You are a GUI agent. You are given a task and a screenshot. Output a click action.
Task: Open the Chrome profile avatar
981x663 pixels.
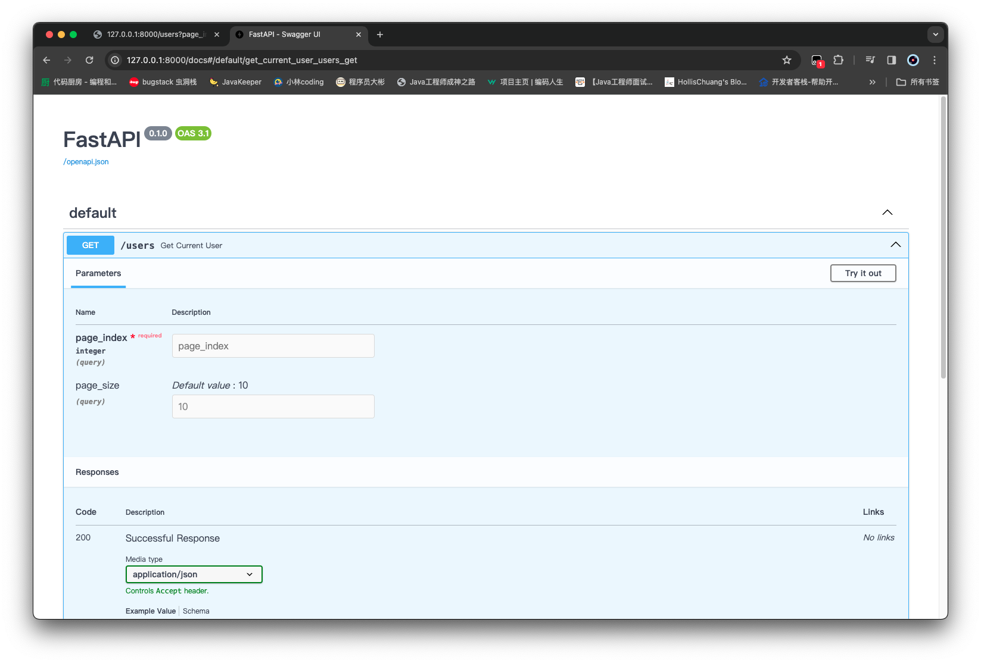(913, 60)
